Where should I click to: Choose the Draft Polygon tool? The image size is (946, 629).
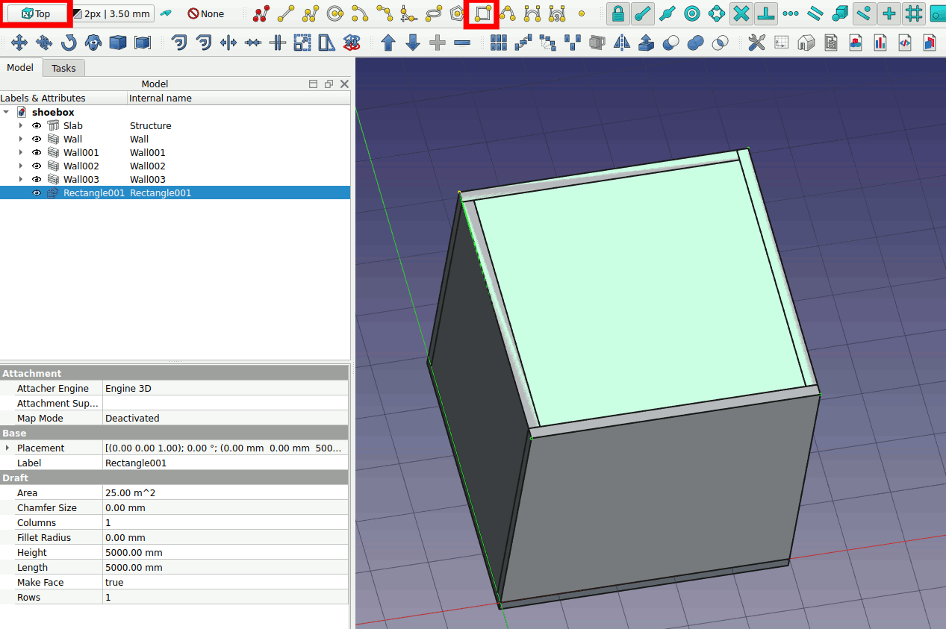(x=457, y=13)
